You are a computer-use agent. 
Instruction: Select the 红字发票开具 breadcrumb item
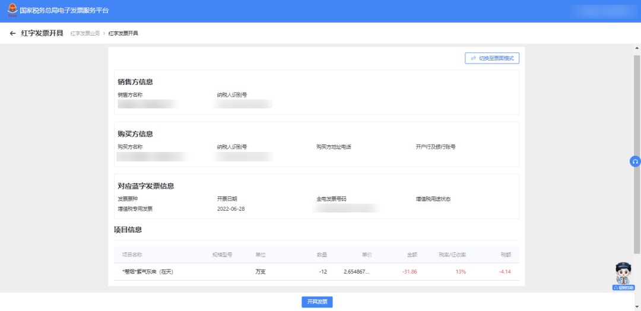coord(123,34)
